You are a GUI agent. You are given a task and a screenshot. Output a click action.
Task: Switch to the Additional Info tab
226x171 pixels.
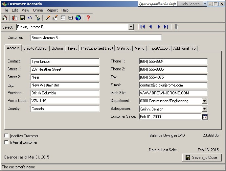pos(184,48)
